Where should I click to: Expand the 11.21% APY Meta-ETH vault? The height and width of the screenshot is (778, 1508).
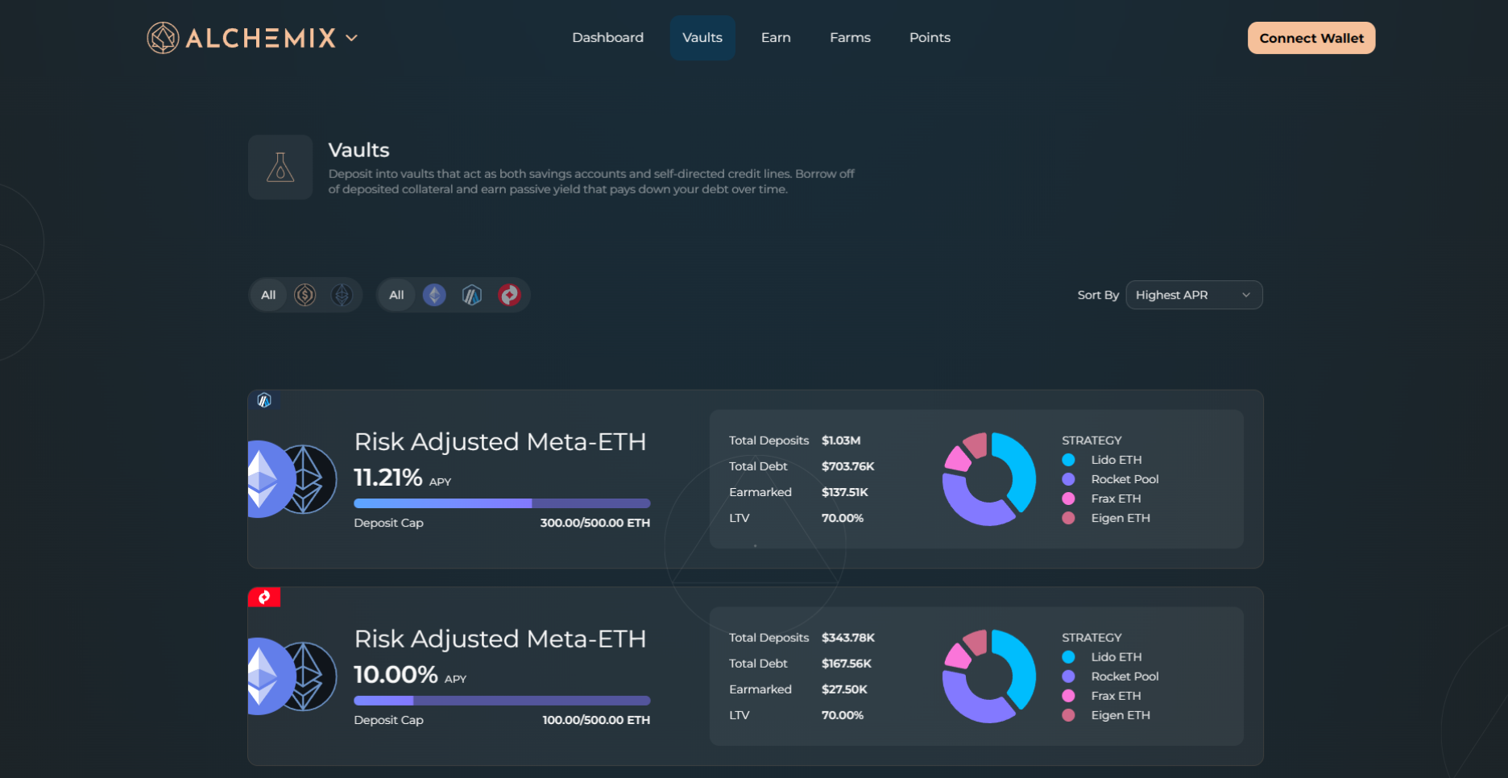[x=499, y=442]
